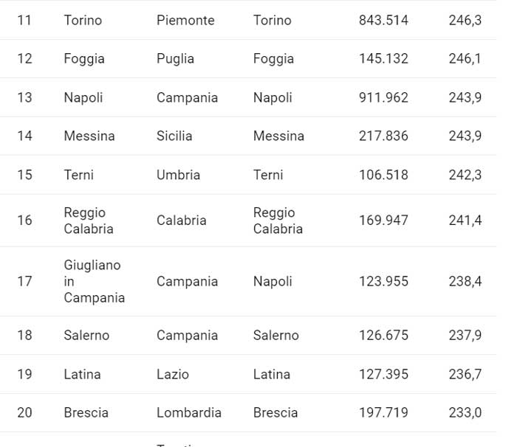Viewport: 517px width, 447px height.
Task: Select the value 241,4
Action: pyautogui.click(x=465, y=220)
